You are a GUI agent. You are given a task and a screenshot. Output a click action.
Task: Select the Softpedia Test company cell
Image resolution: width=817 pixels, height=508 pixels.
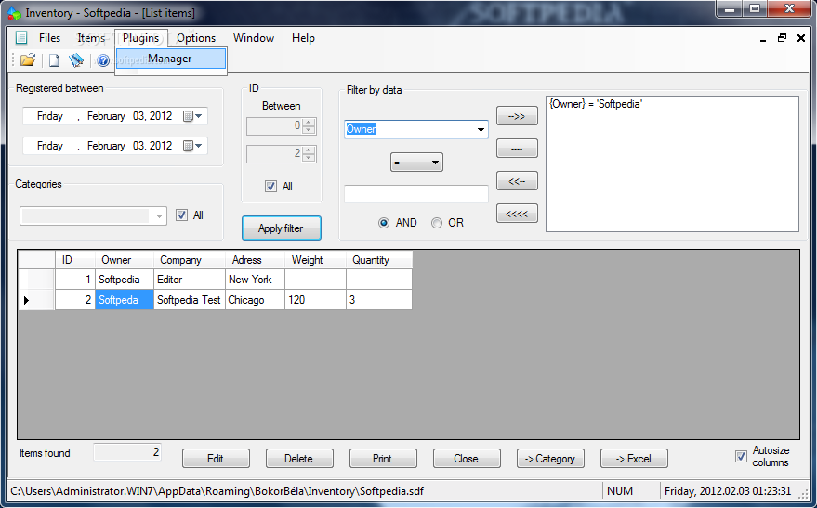[189, 300]
